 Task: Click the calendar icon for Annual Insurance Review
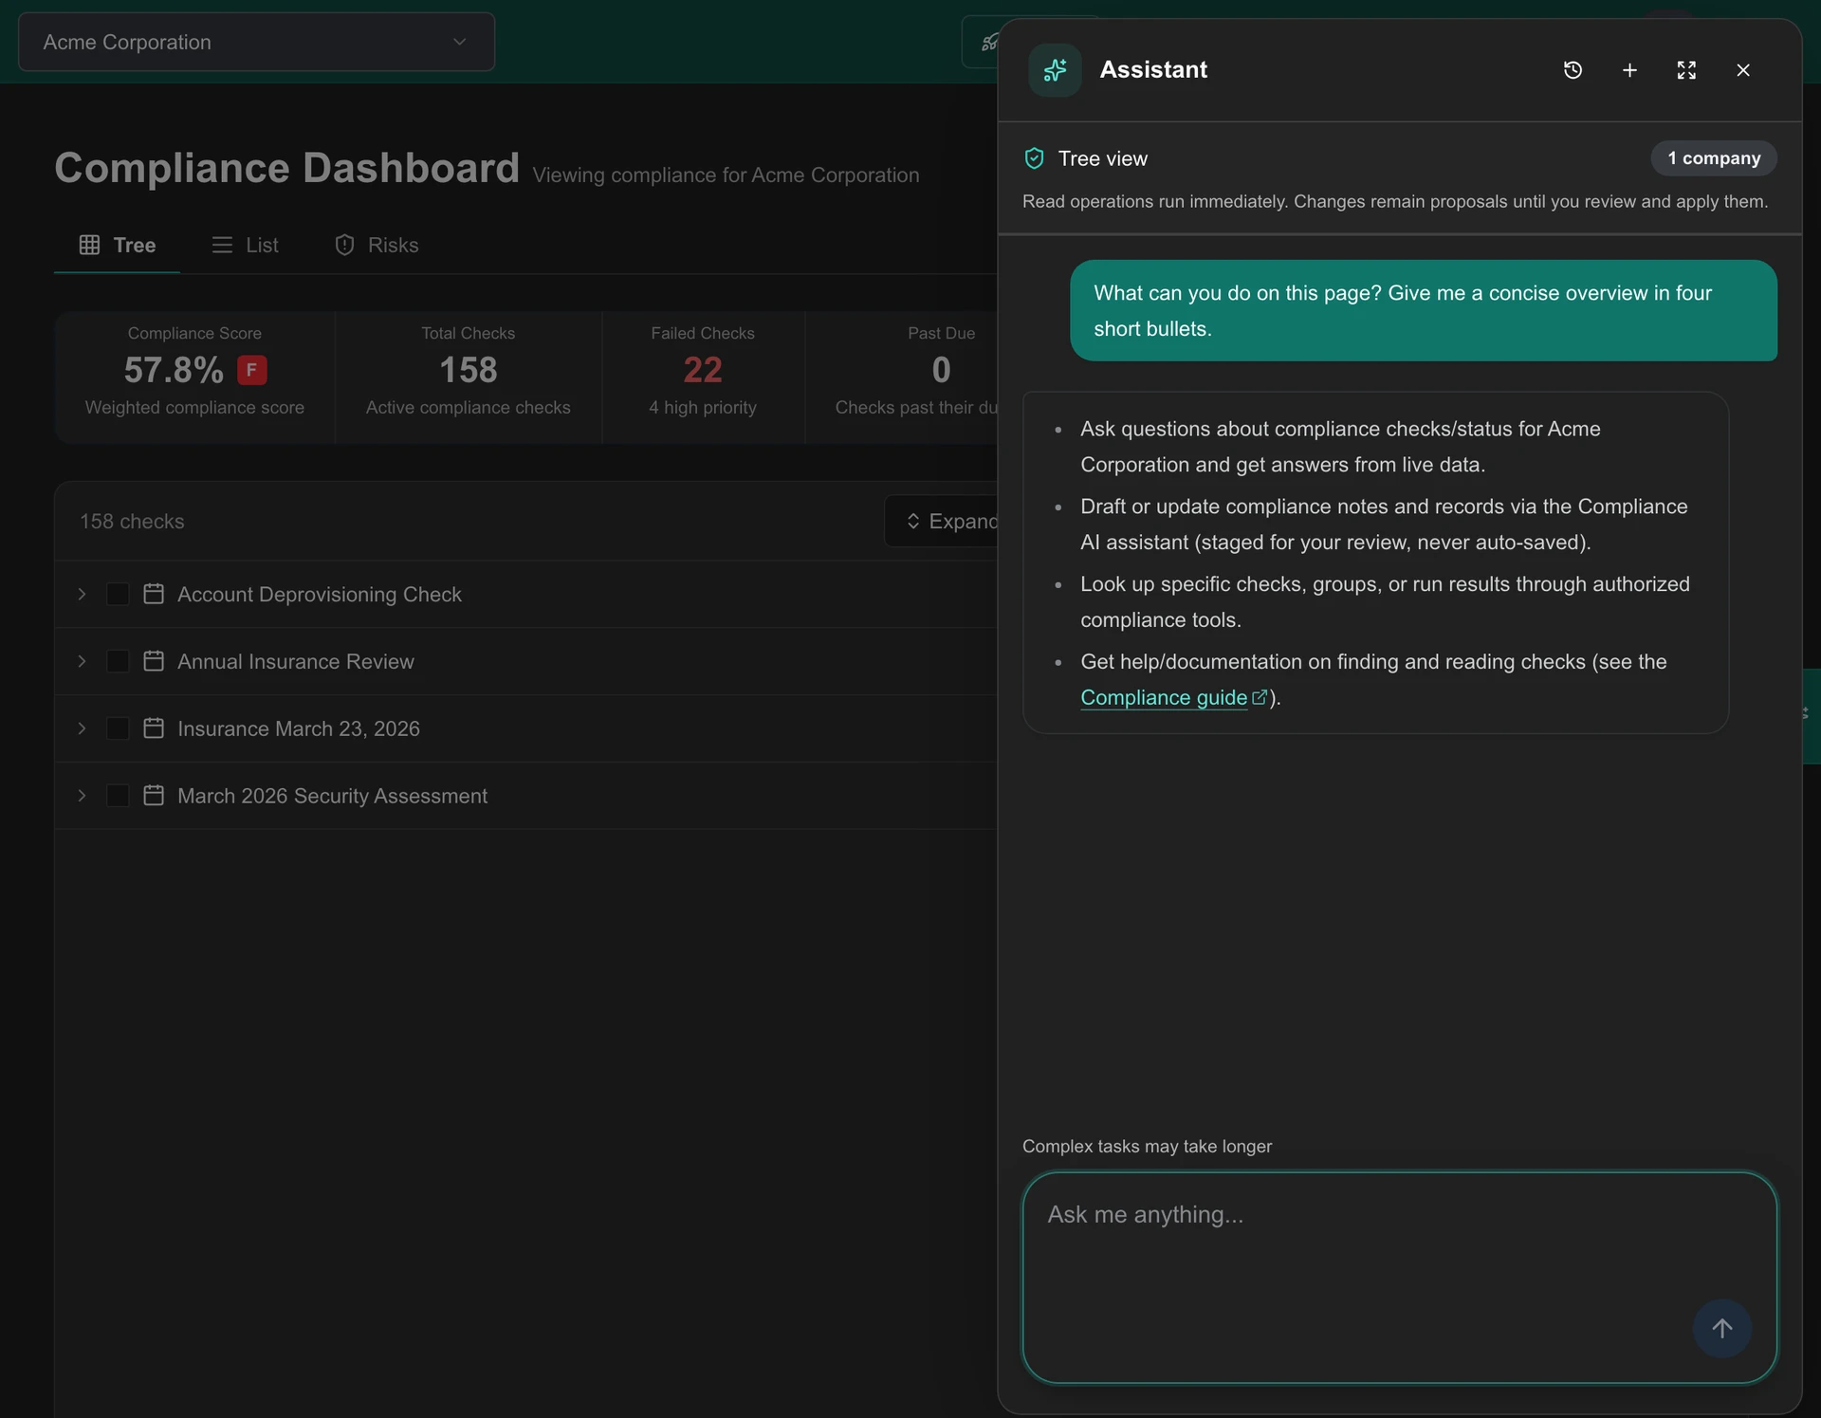[154, 661]
